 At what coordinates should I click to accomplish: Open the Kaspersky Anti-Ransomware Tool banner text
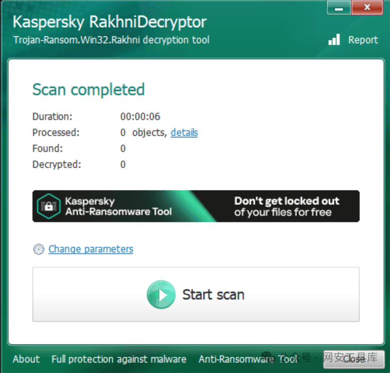[119, 206]
